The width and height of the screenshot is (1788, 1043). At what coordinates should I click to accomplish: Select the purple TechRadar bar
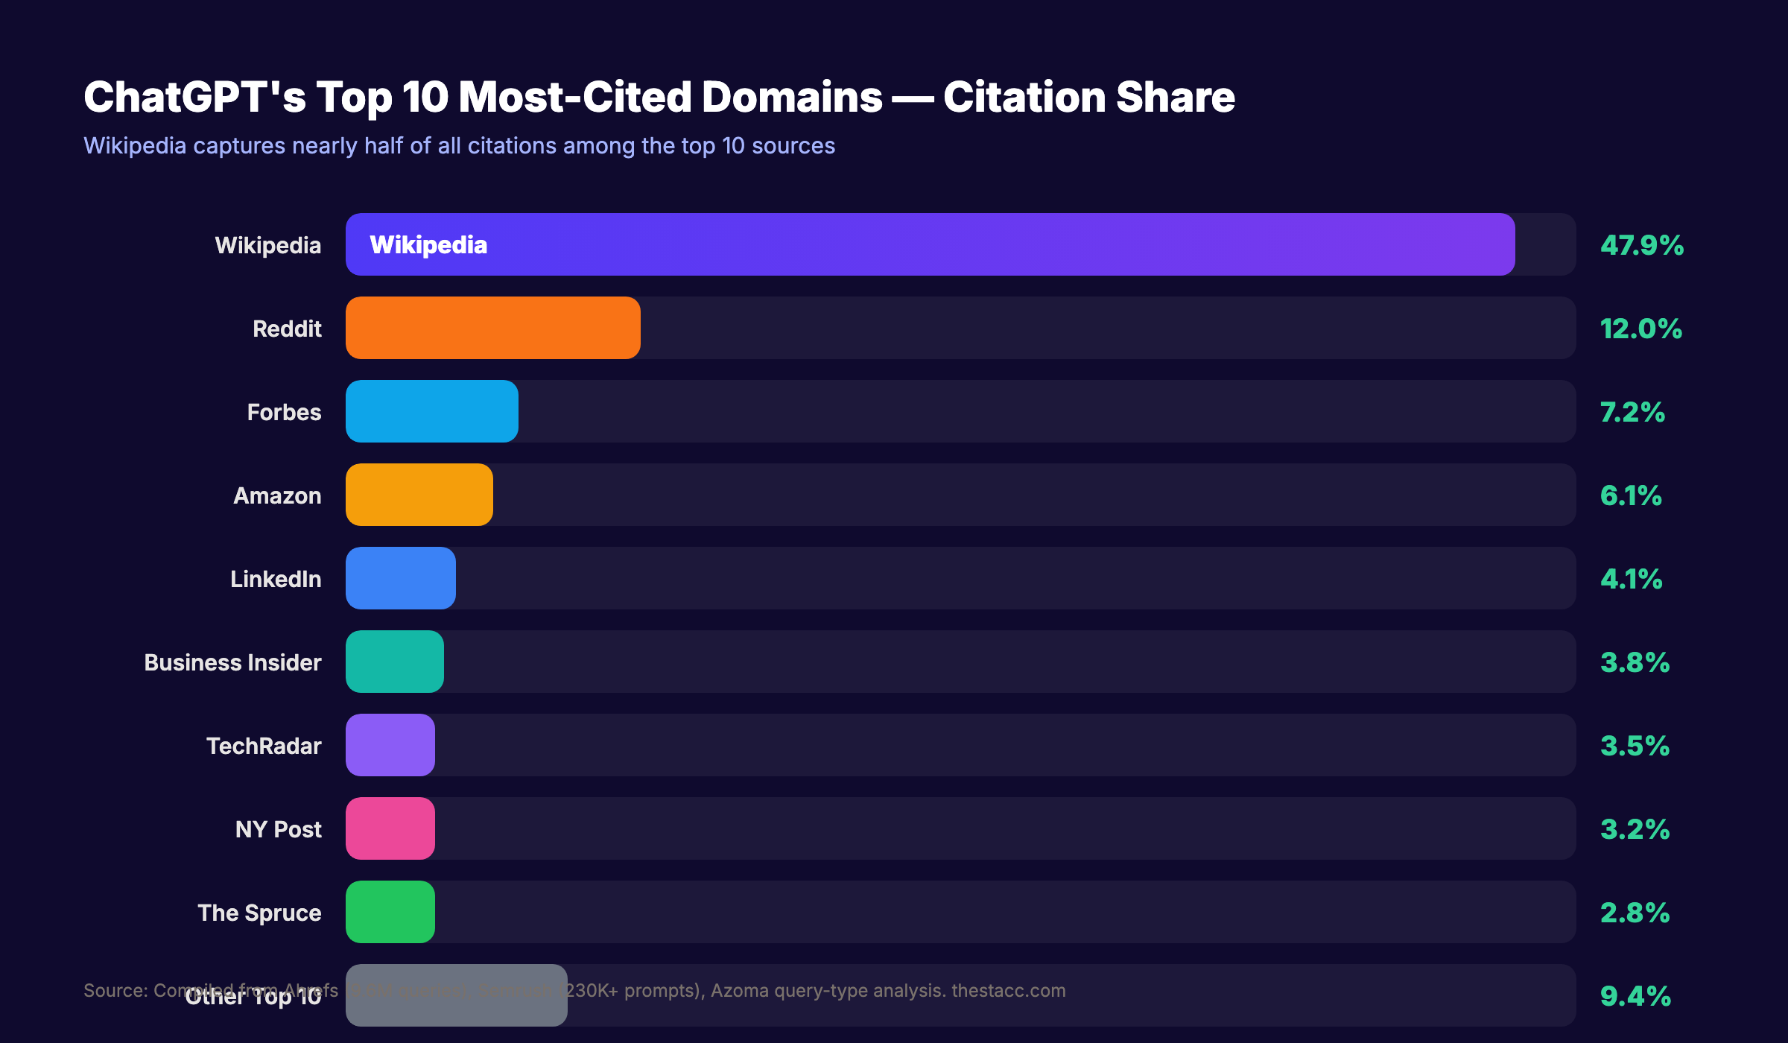tap(390, 744)
